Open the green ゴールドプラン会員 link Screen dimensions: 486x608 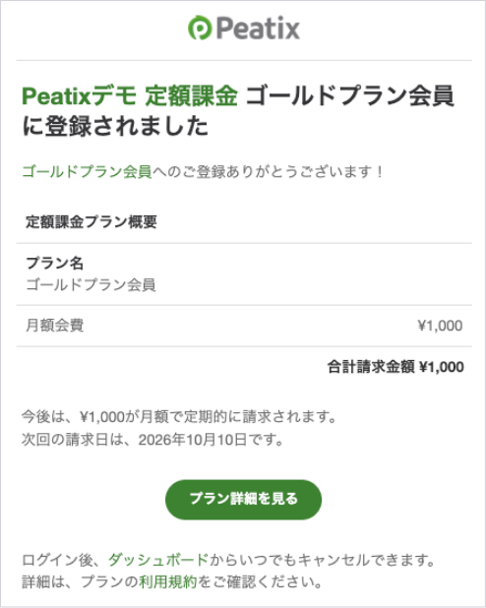tap(87, 171)
